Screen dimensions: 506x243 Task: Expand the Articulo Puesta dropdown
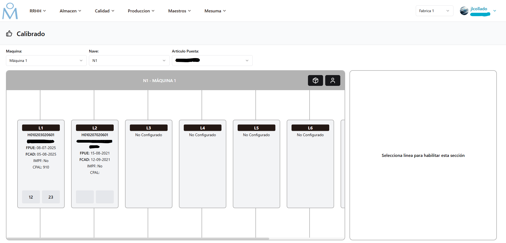click(x=212, y=61)
